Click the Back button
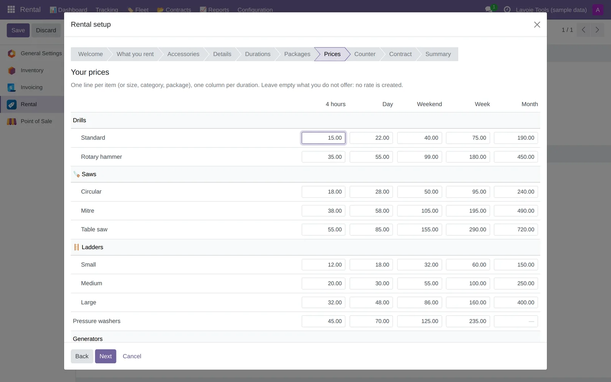The image size is (611, 382). (x=82, y=356)
